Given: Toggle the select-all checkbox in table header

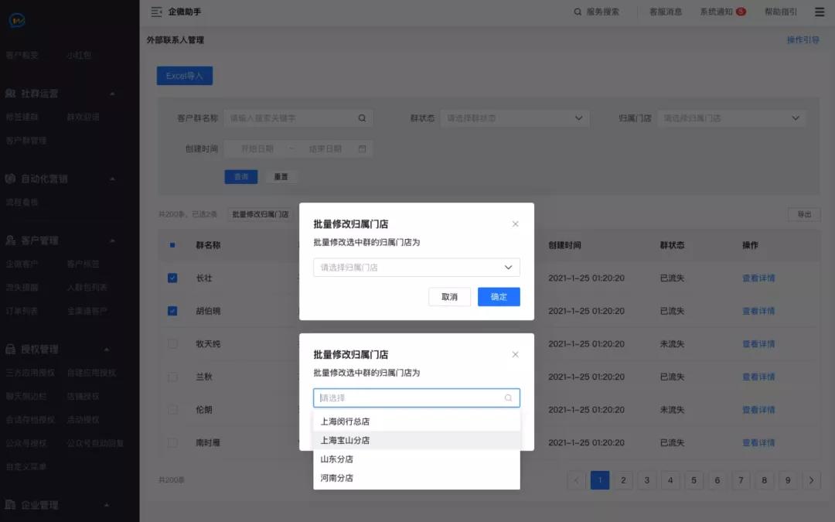Looking at the screenshot, I should 173,245.
